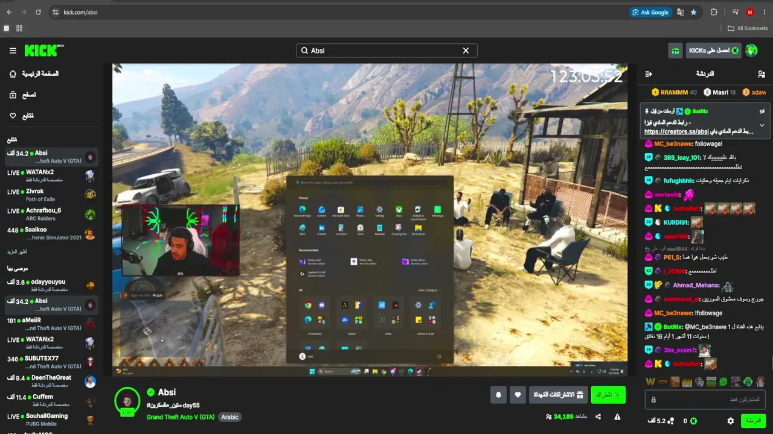773x434 pixels.
Task: Click fufughbhh username in chat
Action: coord(678,180)
